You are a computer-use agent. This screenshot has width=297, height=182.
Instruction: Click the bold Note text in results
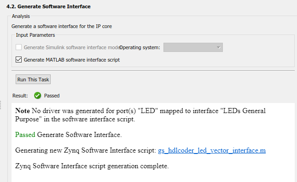[x=23, y=111]
